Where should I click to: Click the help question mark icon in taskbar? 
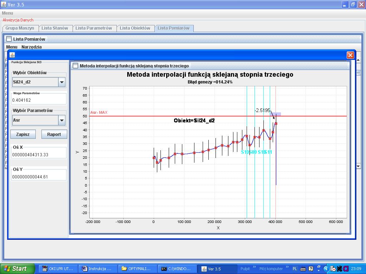tap(311, 269)
